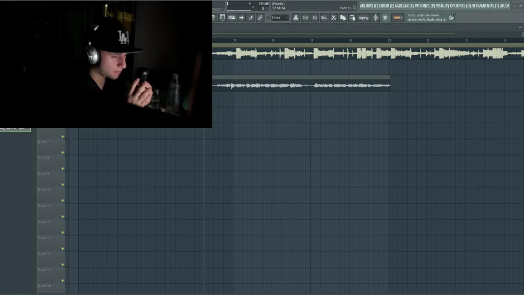Select the brush paint tool icon
The height and width of the screenshot is (295, 524).
[251, 18]
